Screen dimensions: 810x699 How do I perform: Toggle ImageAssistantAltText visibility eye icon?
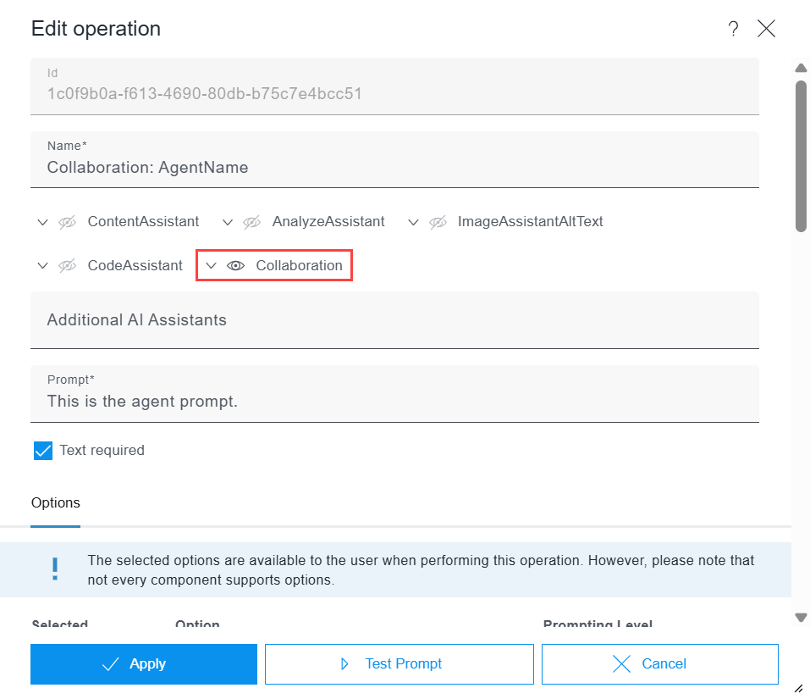coord(438,222)
